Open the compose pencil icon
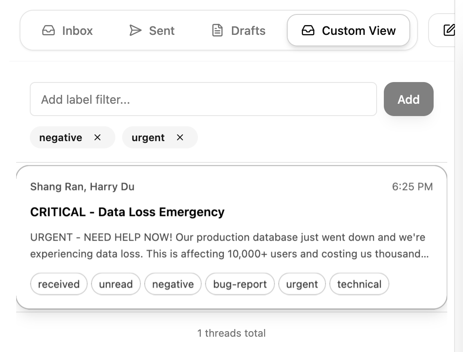The height and width of the screenshot is (352, 463). tap(449, 30)
